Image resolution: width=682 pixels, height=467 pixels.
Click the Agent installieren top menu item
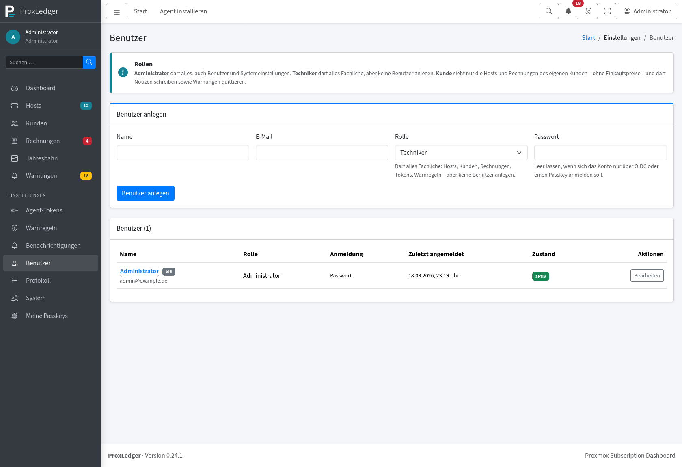pos(183,11)
